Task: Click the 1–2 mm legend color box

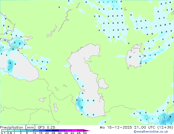Action: [x=17, y=130]
